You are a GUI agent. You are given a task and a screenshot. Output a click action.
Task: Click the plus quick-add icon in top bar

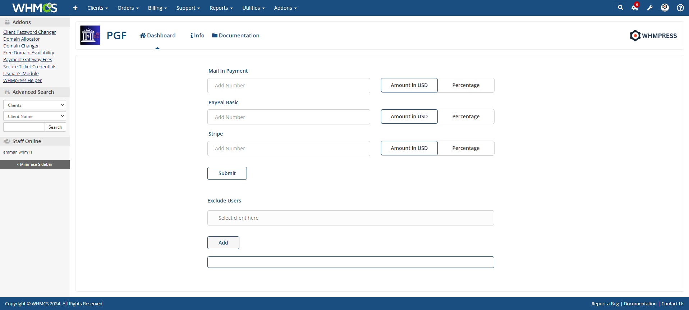(75, 8)
